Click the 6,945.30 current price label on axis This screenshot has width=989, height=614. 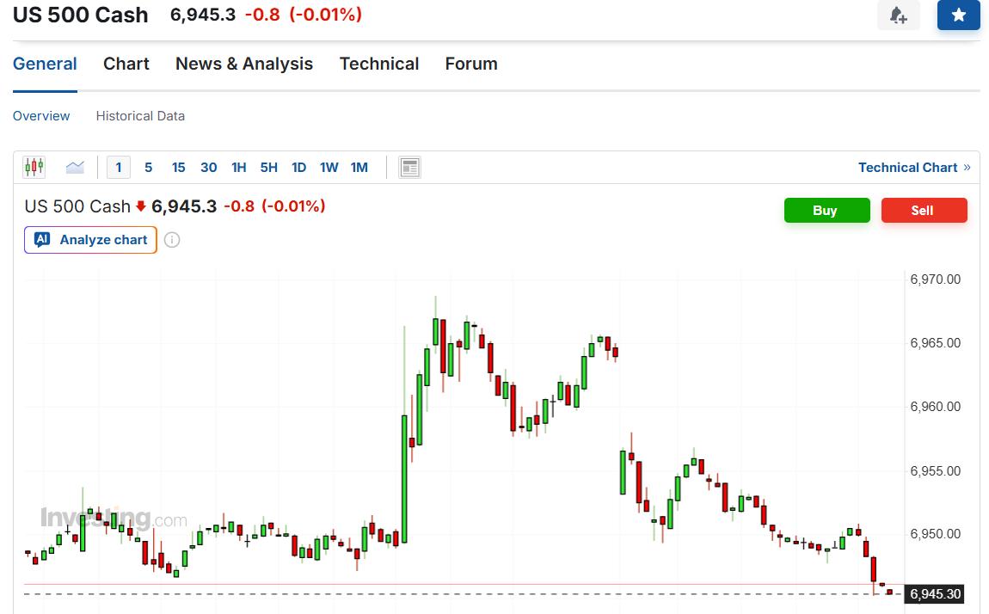pos(935,594)
